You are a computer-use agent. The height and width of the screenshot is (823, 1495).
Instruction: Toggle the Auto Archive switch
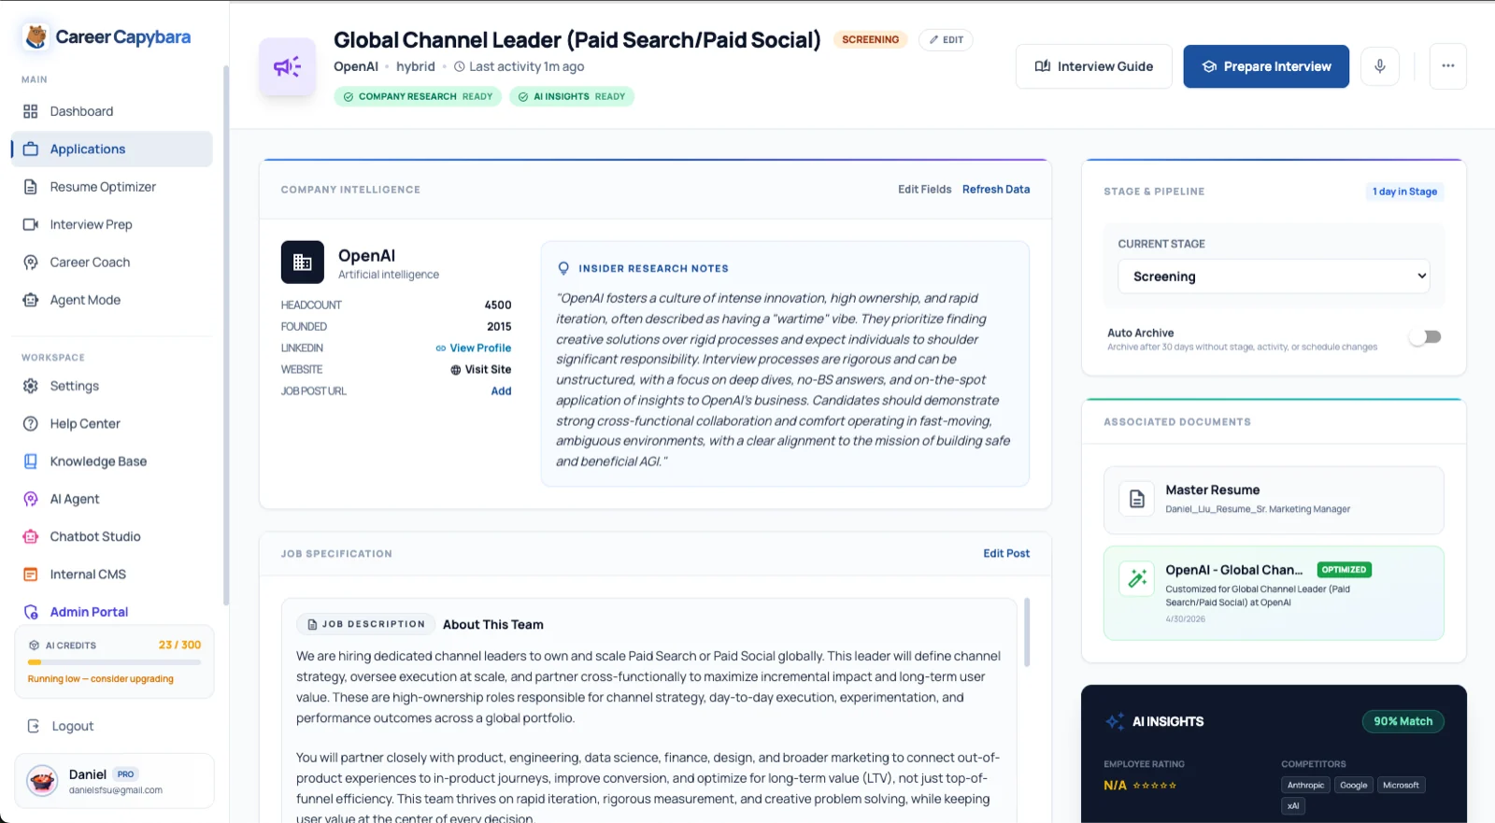pyautogui.click(x=1426, y=336)
